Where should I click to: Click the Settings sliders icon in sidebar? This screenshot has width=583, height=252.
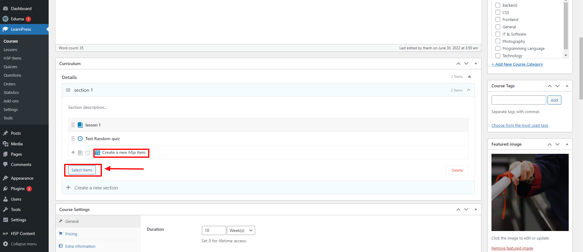5,220
